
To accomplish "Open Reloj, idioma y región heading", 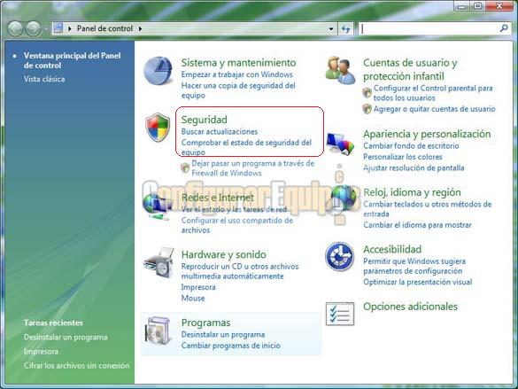I will click(412, 192).
